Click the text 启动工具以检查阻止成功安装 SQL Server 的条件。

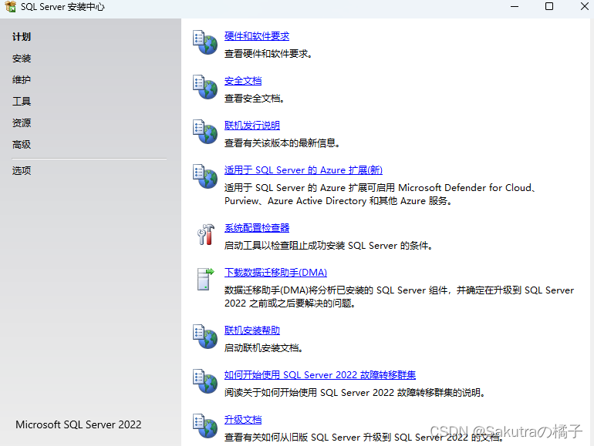[x=329, y=246]
